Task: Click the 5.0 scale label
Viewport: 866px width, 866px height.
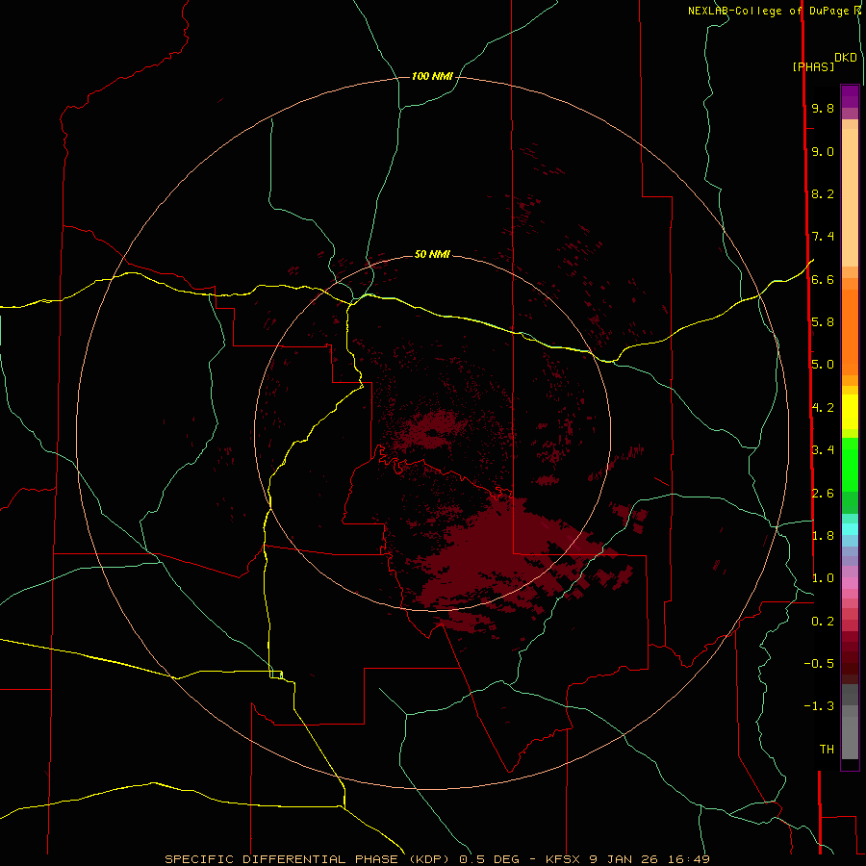Action: (x=823, y=365)
